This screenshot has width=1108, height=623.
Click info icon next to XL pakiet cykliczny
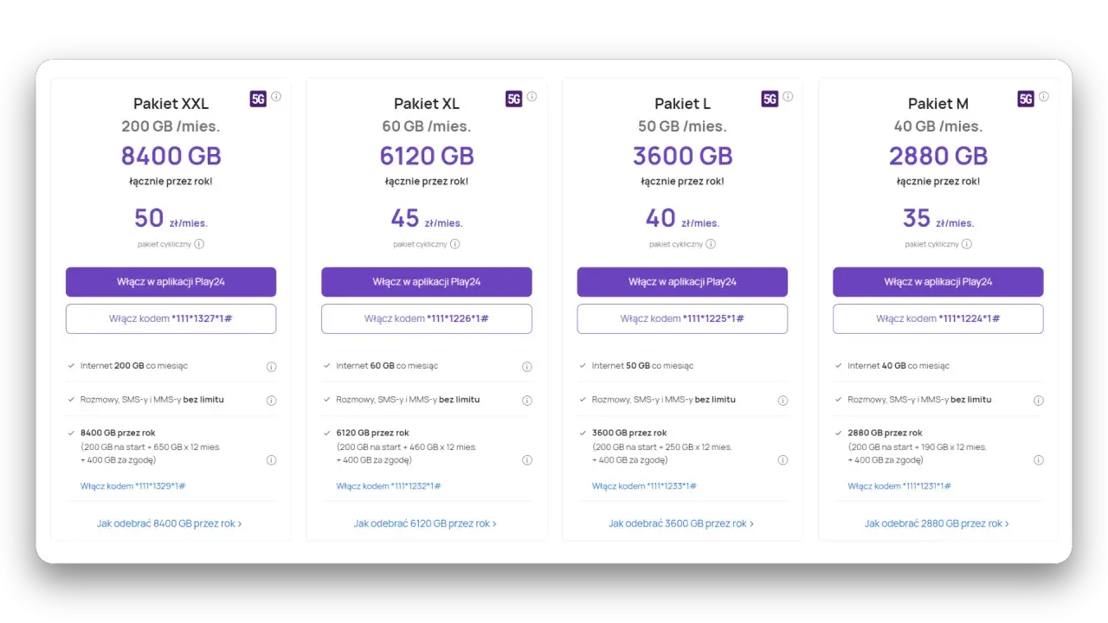coord(454,244)
